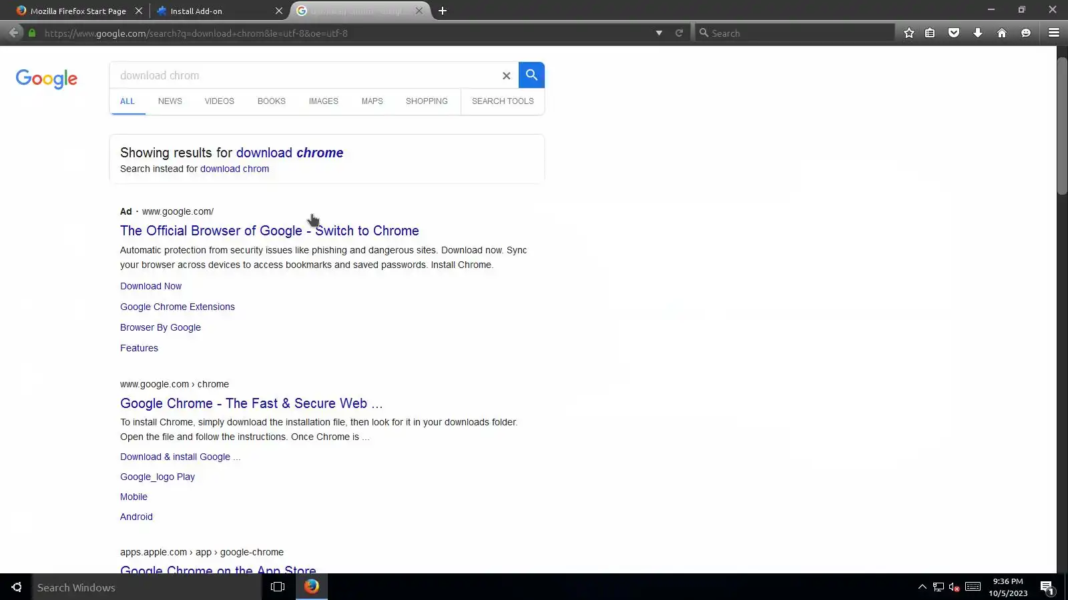Search instead for 'download chrom' link
This screenshot has height=600, width=1068.
pyautogui.click(x=234, y=169)
